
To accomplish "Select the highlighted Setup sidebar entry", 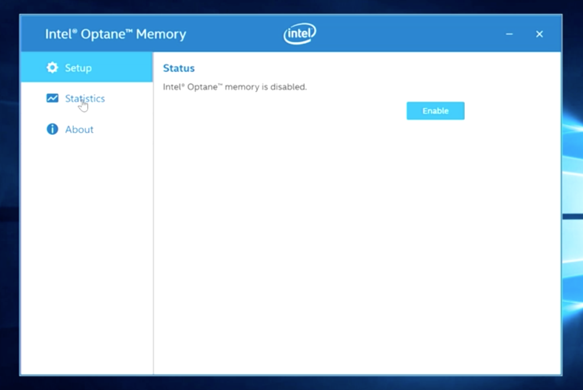I will click(79, 67).
